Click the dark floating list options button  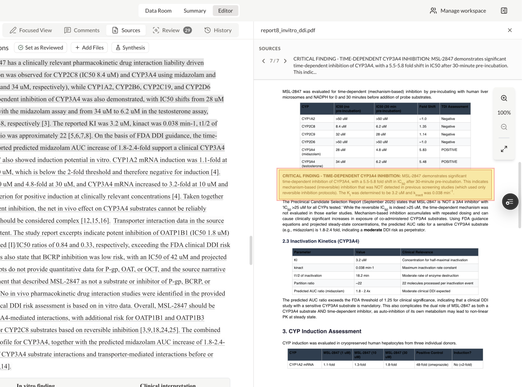point(510,202)
